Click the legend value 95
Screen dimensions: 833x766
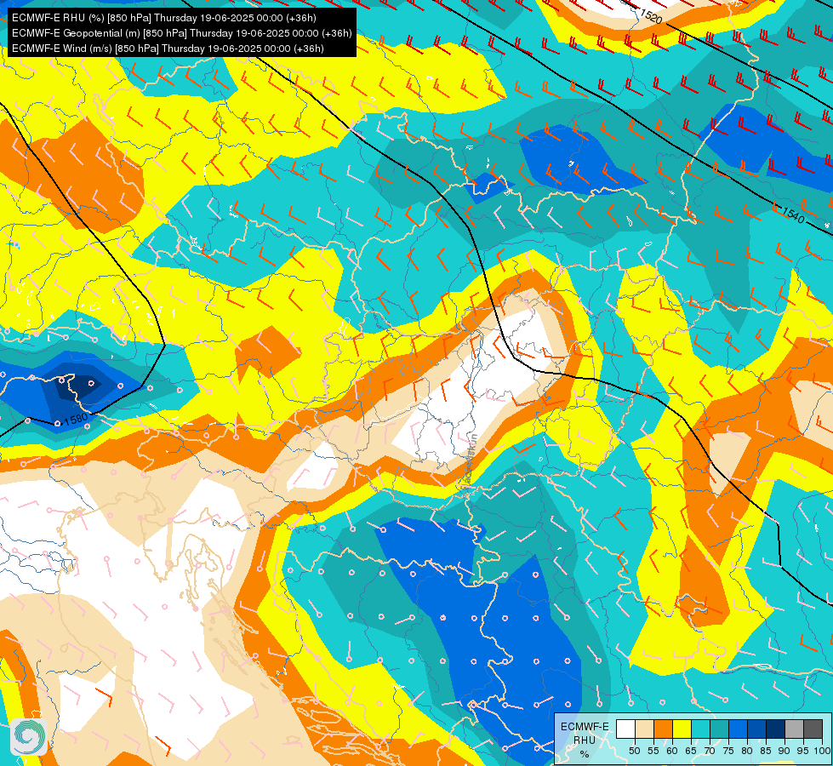[803, 751]
